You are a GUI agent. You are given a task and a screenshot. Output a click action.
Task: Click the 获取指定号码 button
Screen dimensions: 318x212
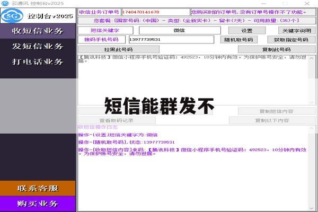[x=291, y=40]
